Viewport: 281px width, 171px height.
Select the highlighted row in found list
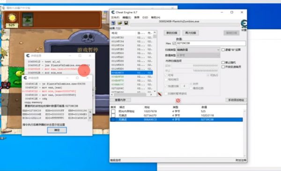132,72
